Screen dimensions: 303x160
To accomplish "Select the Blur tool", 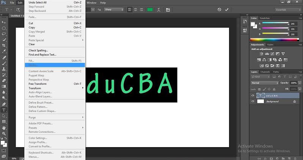I will [4, 92].
